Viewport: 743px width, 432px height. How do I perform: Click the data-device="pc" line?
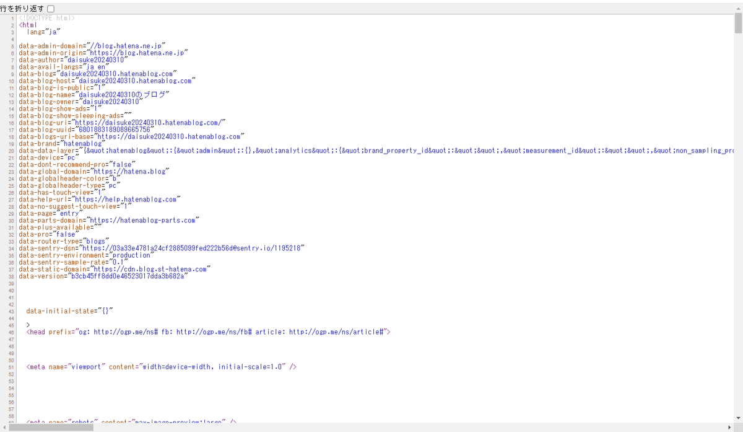[x=48, y=156]
